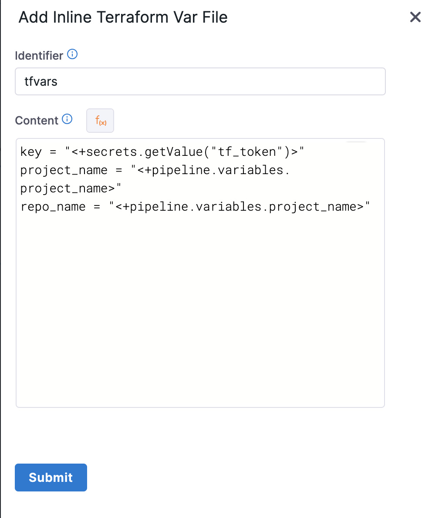Click the "tf_token" secret name in the editor
432x518 pixels.
tap(253, 152)
